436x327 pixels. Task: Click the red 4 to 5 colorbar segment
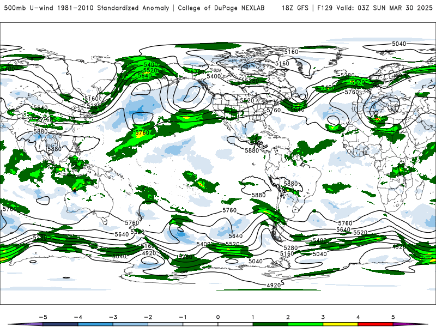tap(376, 324)
